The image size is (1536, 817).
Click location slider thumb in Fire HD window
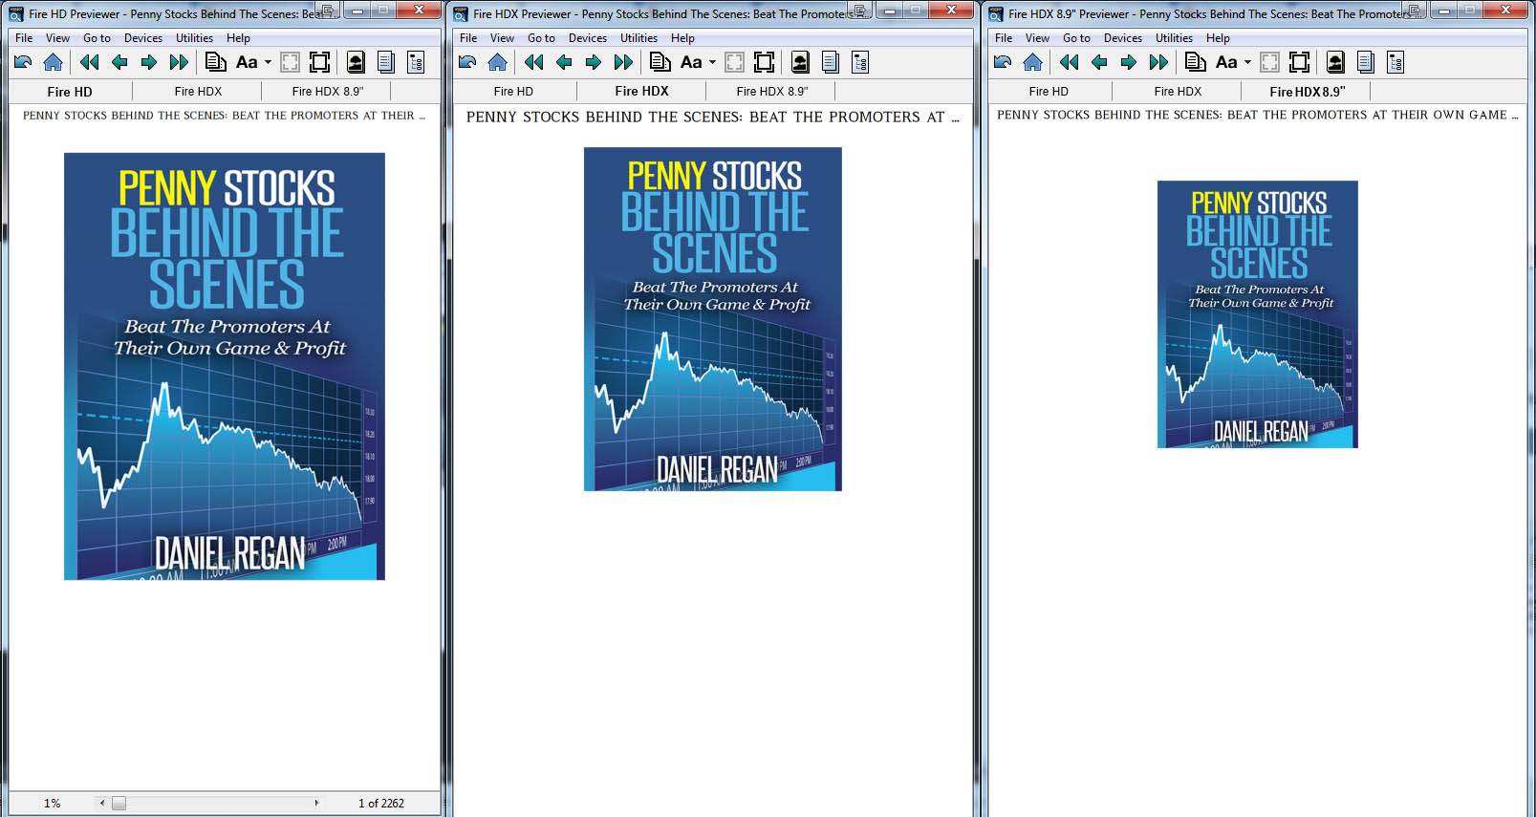tap(119, 804)
